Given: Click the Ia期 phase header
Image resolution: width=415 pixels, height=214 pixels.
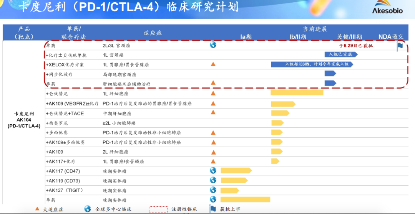Looking at the screenshot, I should [246, 37].
